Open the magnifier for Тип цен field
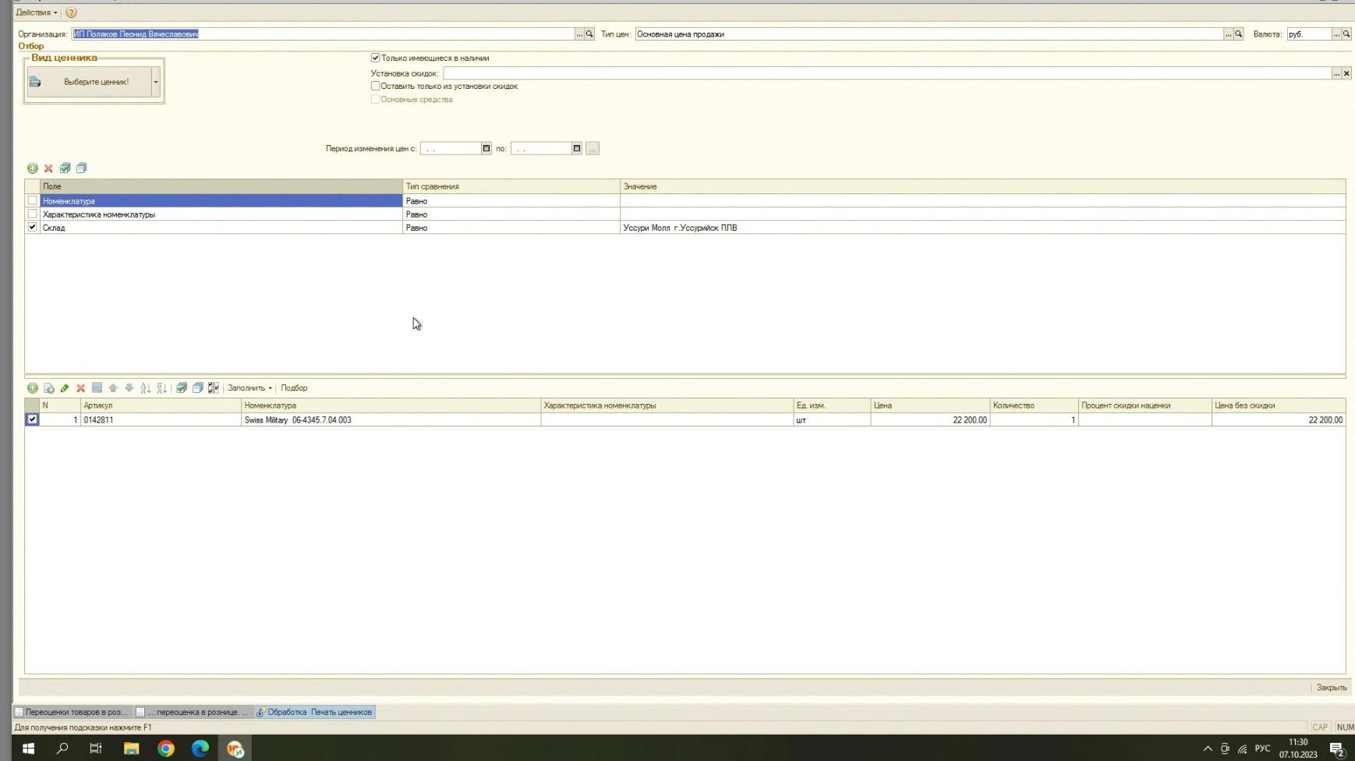Viewport: 1355px width, 761px height. click(1238, 34)
